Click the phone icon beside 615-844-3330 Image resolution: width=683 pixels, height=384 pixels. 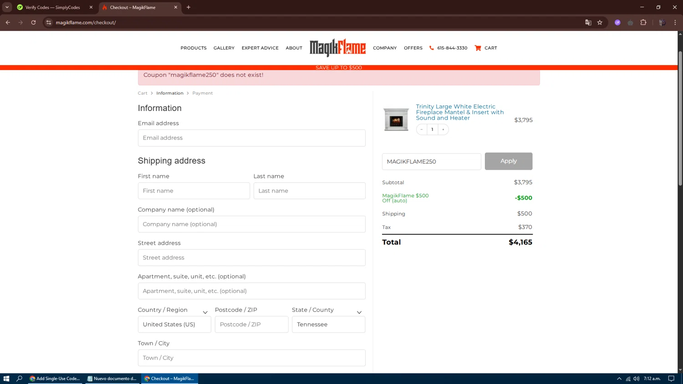[432, 48]
